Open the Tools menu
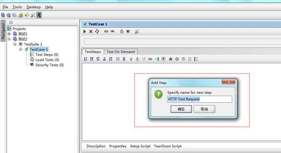 [x=17, y=7]
